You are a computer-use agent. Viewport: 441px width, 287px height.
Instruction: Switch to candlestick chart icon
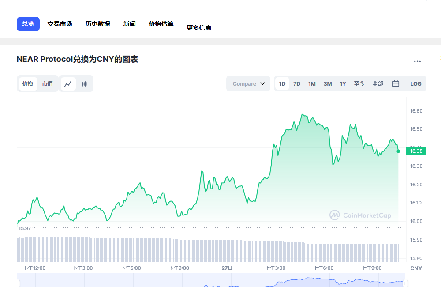pyautogui.click(x=84, y=84)
